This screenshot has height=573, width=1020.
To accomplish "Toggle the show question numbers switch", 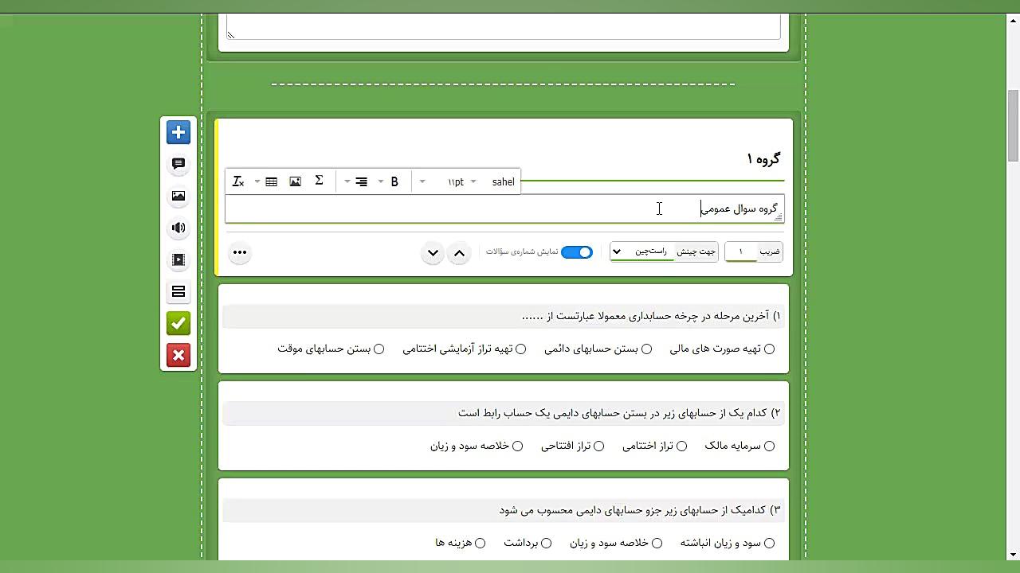I will [577, 251].
